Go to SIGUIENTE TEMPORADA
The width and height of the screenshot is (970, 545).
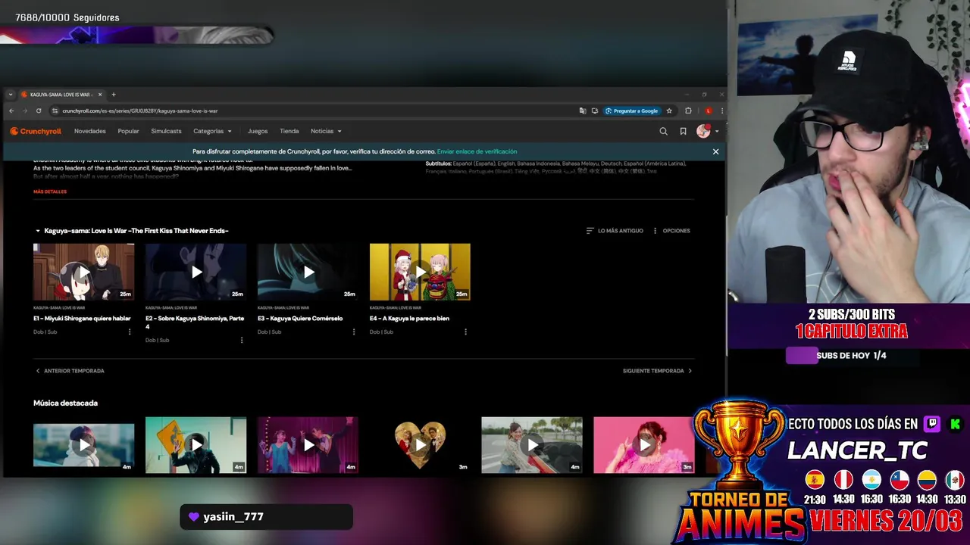click(658, 371)
